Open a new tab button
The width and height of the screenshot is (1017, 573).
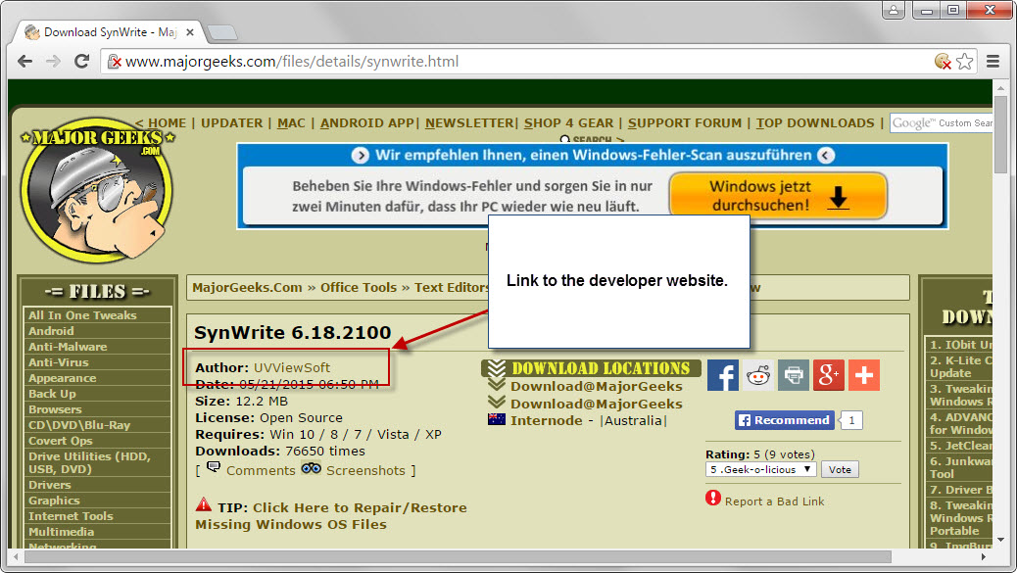click(x=223, y=31)
